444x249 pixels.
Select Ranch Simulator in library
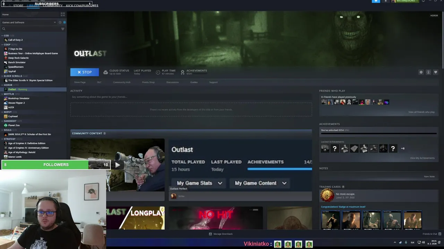click(17, 63)
